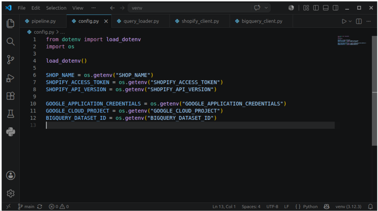
Task: Open a remote window from status bar
Action: tap(8, 207)
